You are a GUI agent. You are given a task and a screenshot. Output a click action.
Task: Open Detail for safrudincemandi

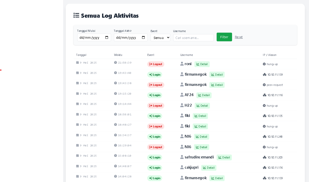tap(224, 157)
